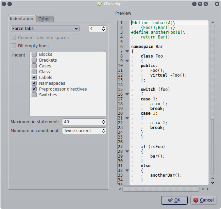
Task: Click 'else' keyword line in preview
Action: click(x=146, y=166)
